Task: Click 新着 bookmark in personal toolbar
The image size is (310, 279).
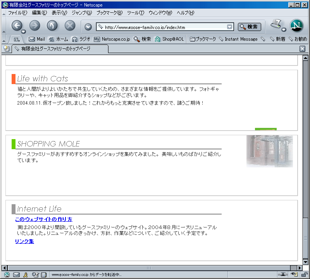Action: click(277, 39)
